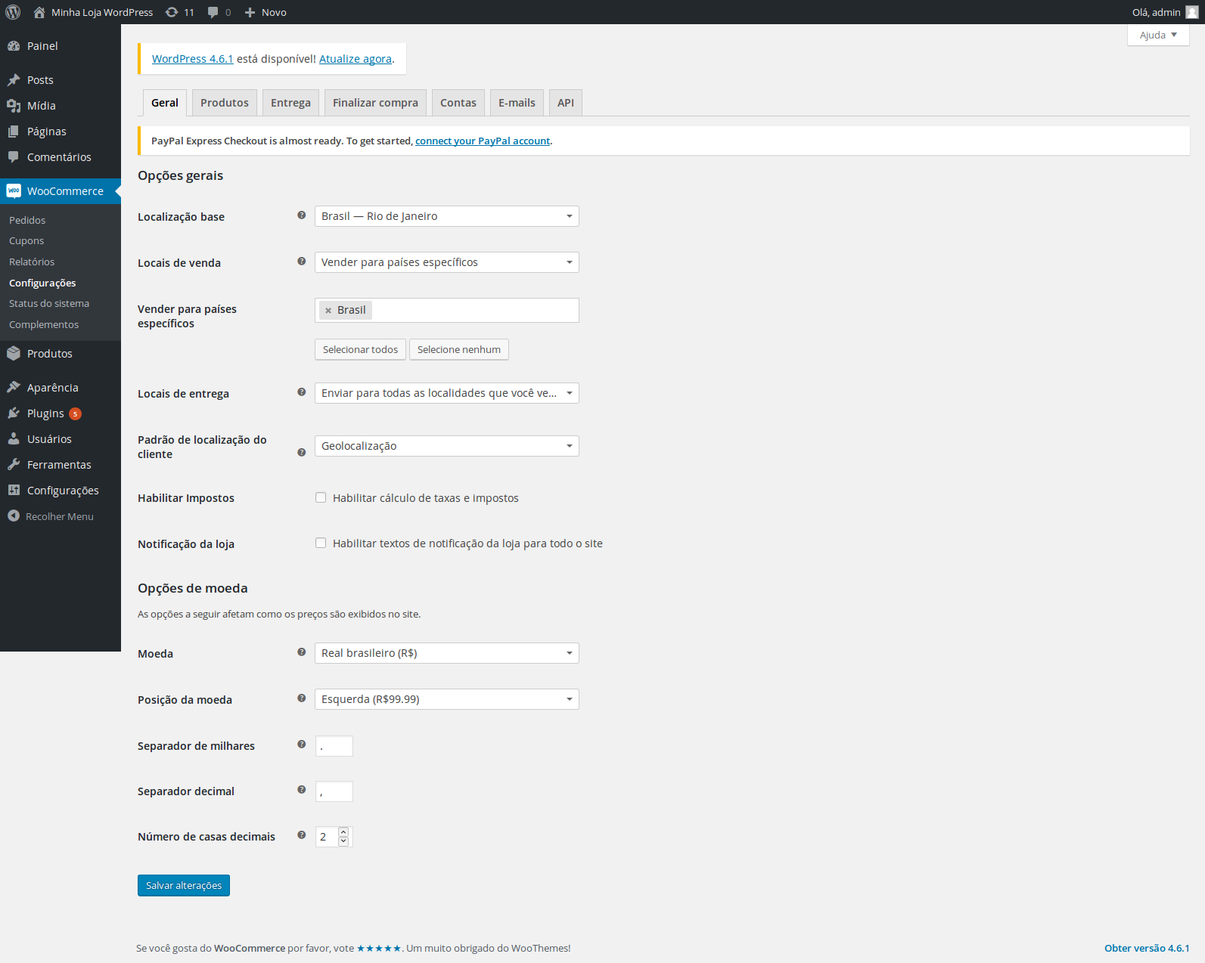Switch to the API tab
This screenshot has height=963, width=1205.
(566, 103)
